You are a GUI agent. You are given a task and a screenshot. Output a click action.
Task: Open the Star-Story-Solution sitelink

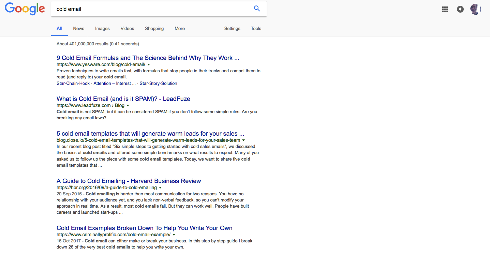[x=158, y=84]
